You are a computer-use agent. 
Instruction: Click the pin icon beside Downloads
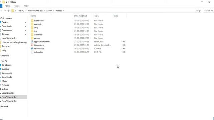point(26,26)
